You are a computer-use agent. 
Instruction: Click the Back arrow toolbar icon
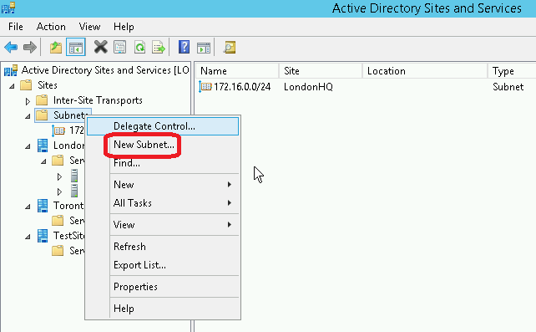11,47
